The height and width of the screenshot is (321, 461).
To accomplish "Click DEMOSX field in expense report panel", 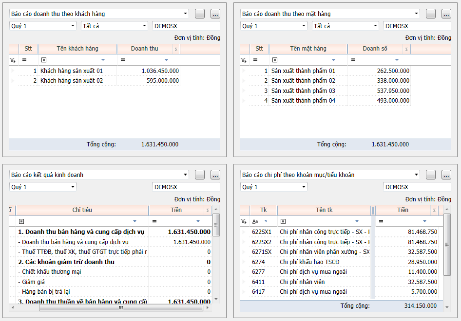I will 417,187.
